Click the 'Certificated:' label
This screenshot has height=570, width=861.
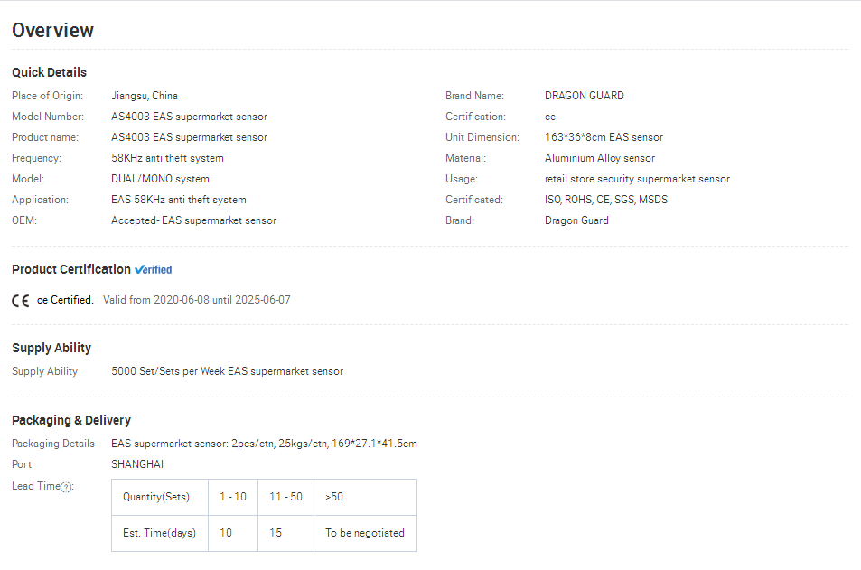coord(474,200)
